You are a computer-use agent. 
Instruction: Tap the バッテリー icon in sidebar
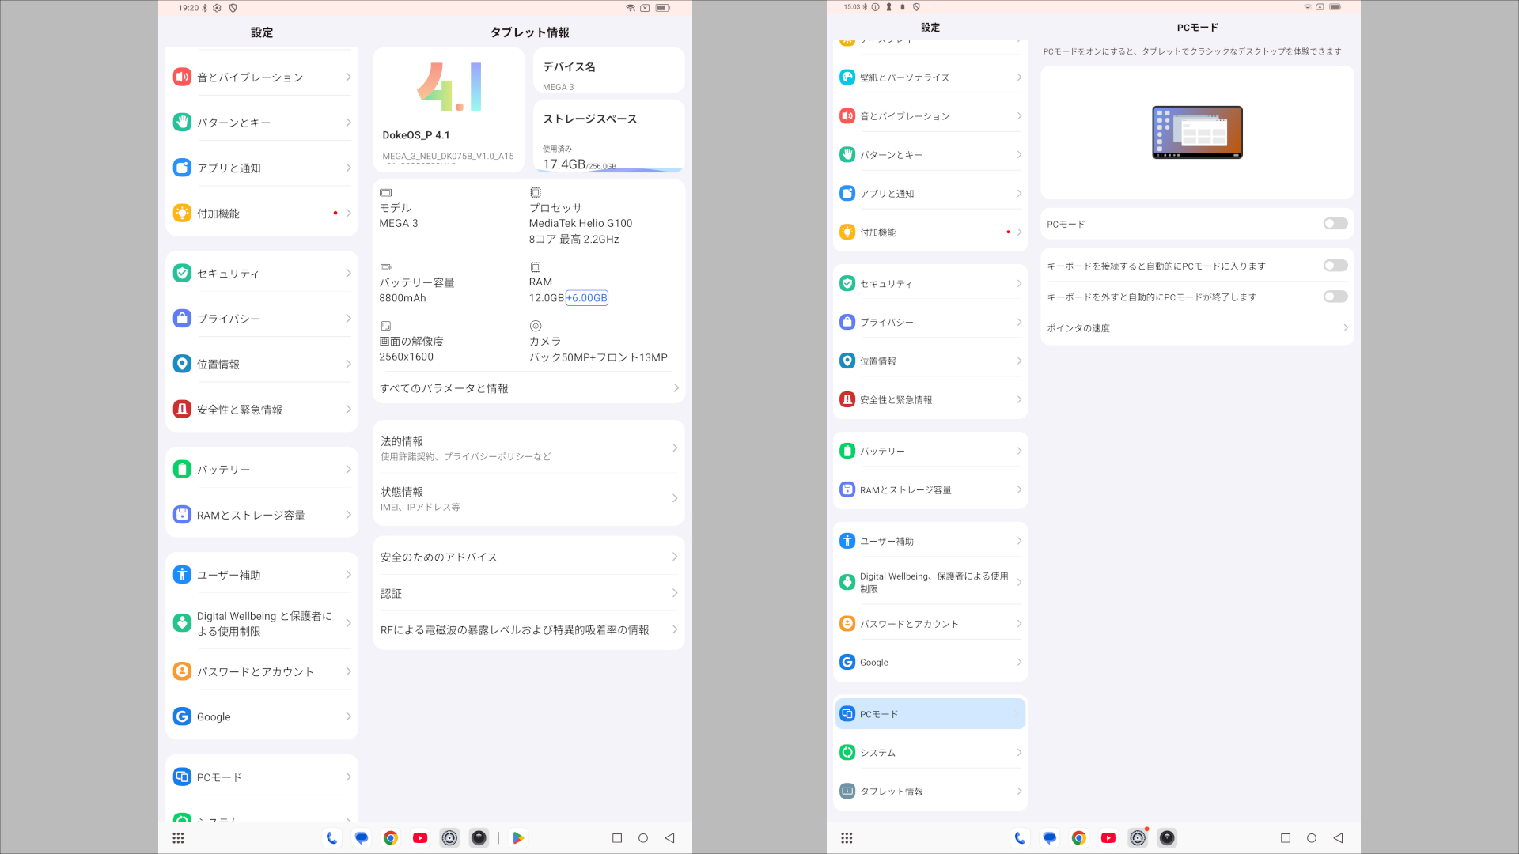click(x=182, y=469)
